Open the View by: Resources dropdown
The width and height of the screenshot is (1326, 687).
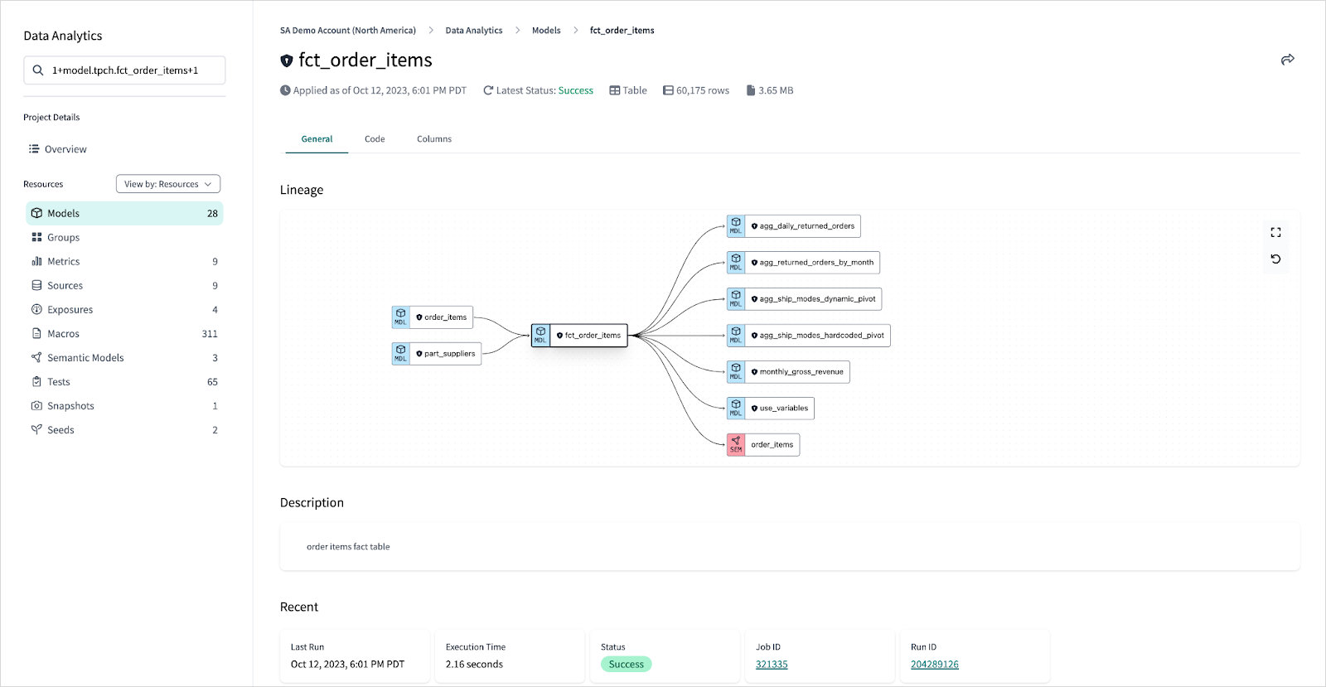click(x=168, y=184)
